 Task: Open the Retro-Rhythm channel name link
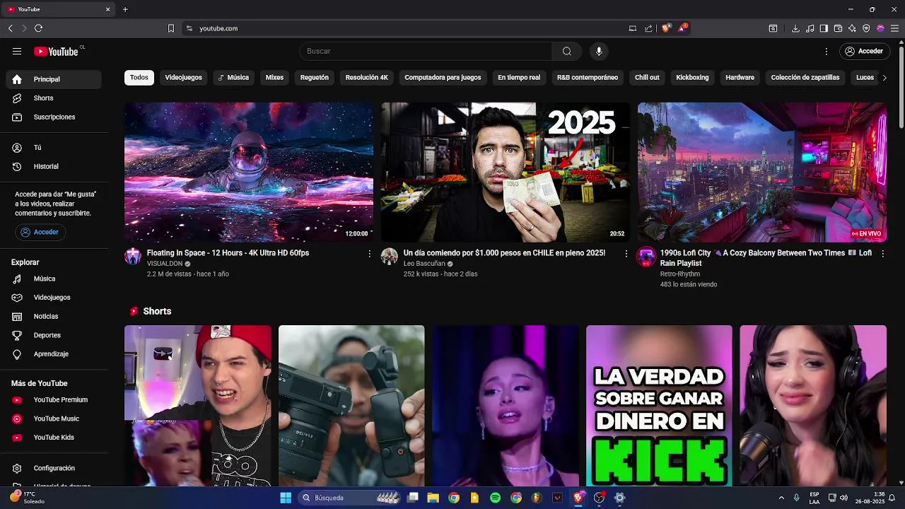pyautogui.click(x=680, y=274)
